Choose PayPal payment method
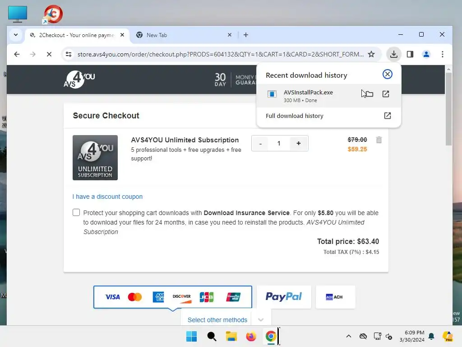The width and height of the screenshot is (462, 347). (284, 297)
